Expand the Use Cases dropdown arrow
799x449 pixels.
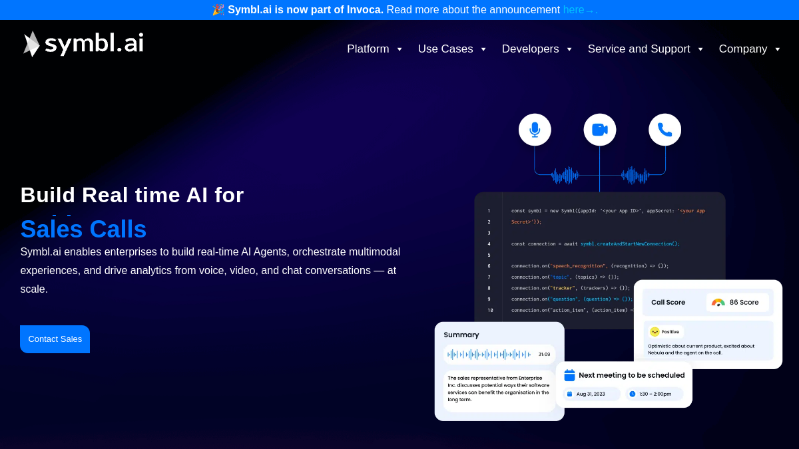483,49
